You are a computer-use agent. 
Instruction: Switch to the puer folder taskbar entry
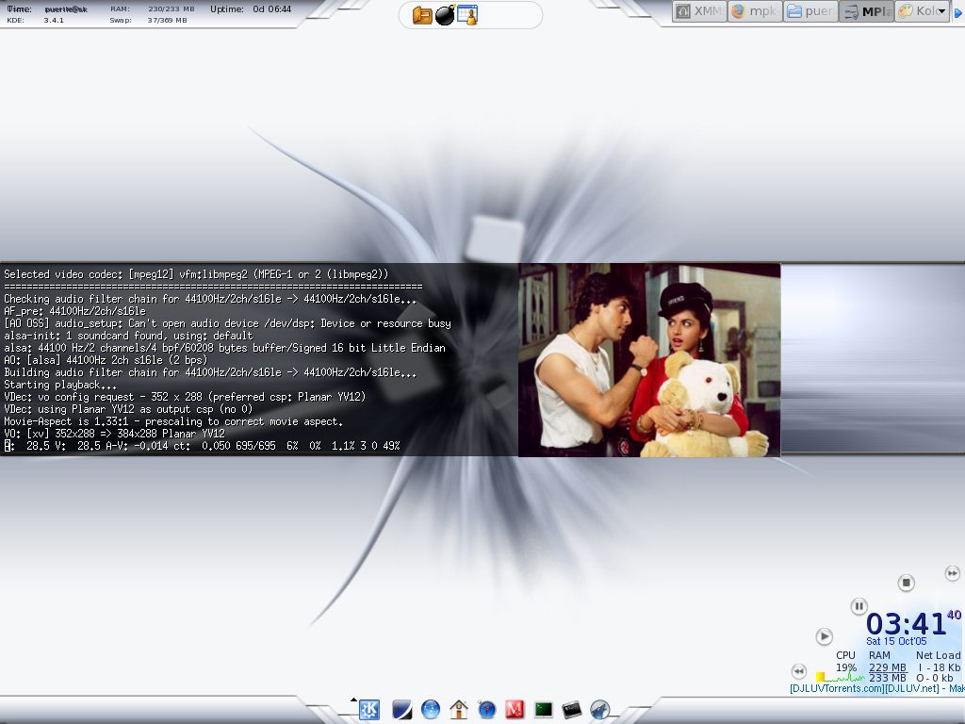tap(810, 11)
